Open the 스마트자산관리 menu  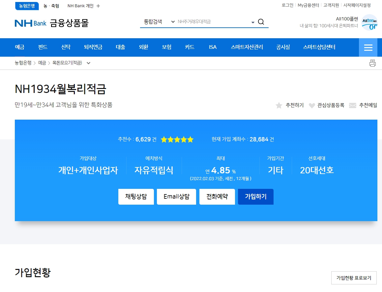pos(247,47)
